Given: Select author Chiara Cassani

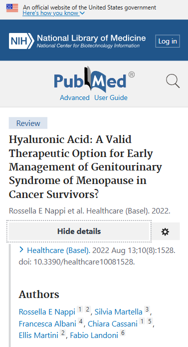Looking at the screenshot, I should [113, 324].
